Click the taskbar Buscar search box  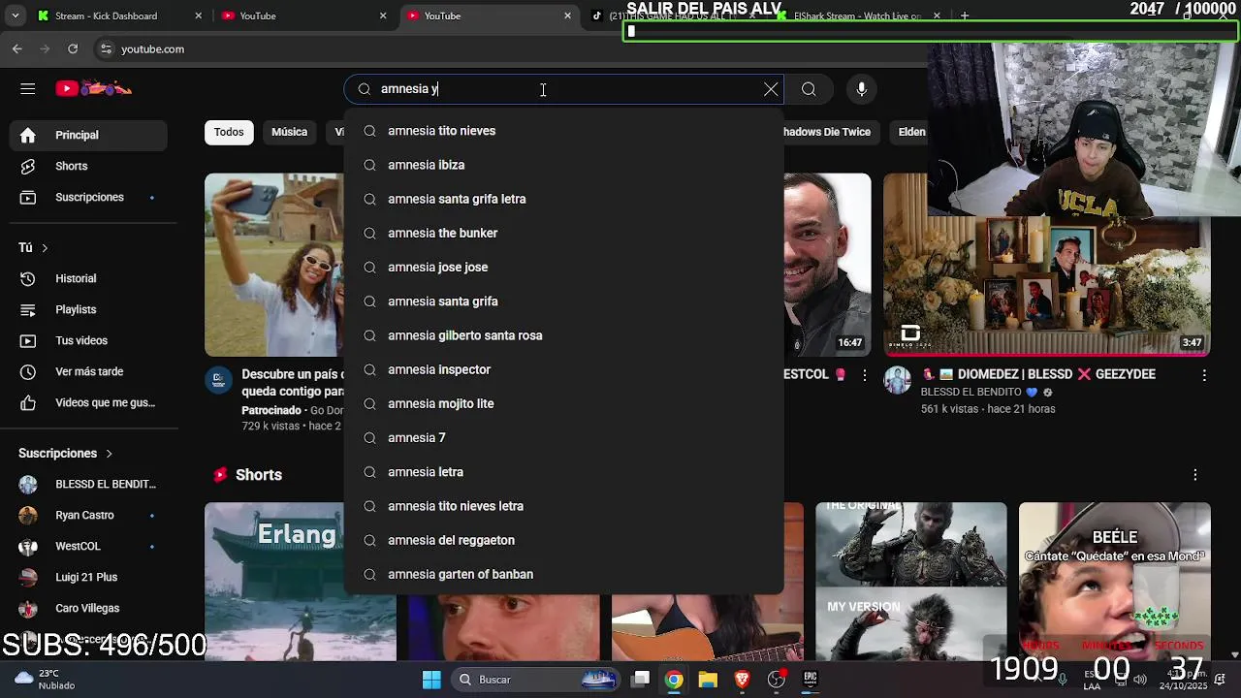(x=538, y=680)
